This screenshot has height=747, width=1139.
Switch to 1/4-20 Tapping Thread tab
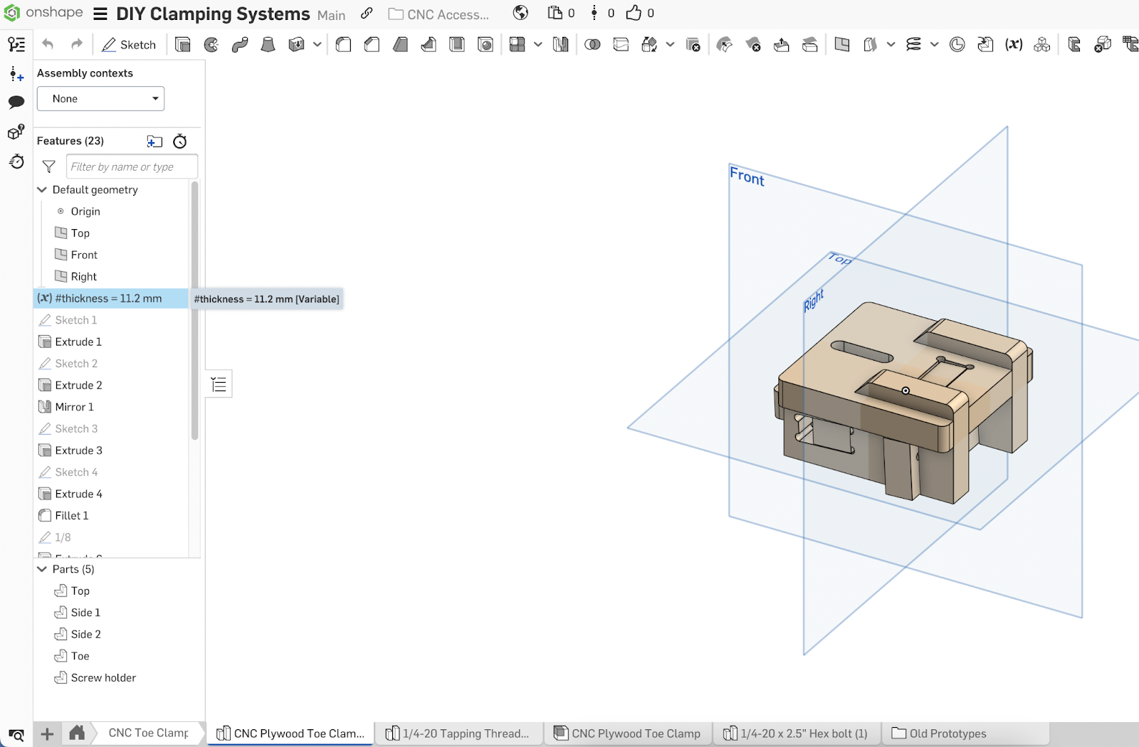(x=458, y=733)
